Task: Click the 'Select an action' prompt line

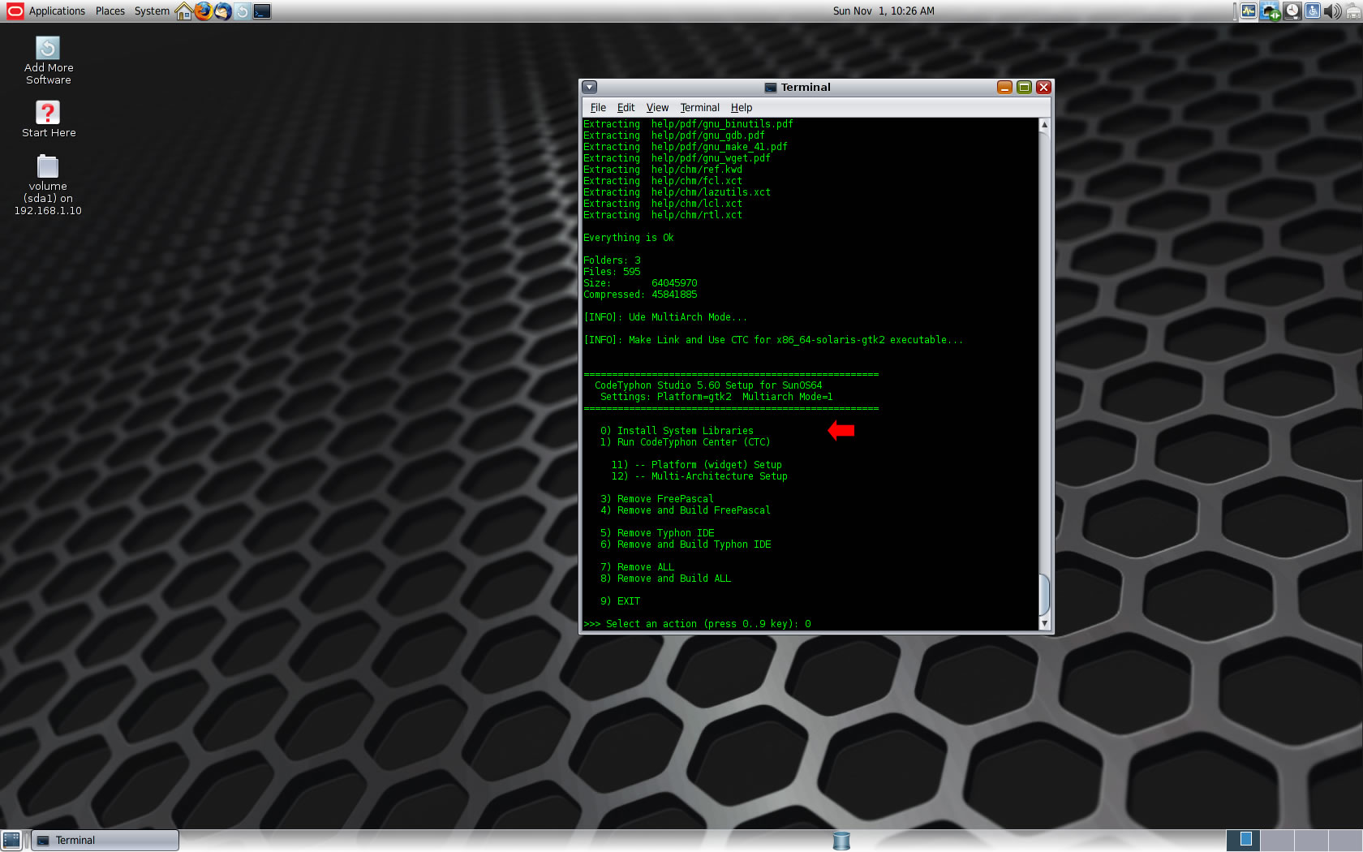Action: click(697, 624)
